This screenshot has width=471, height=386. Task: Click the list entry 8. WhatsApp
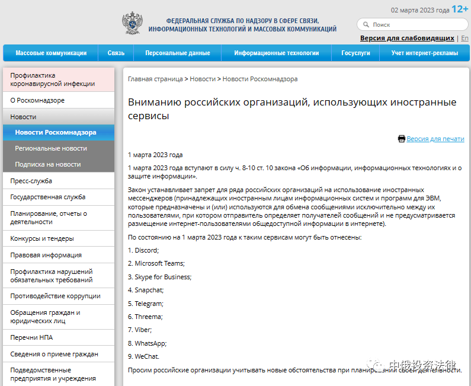[147, 343]
